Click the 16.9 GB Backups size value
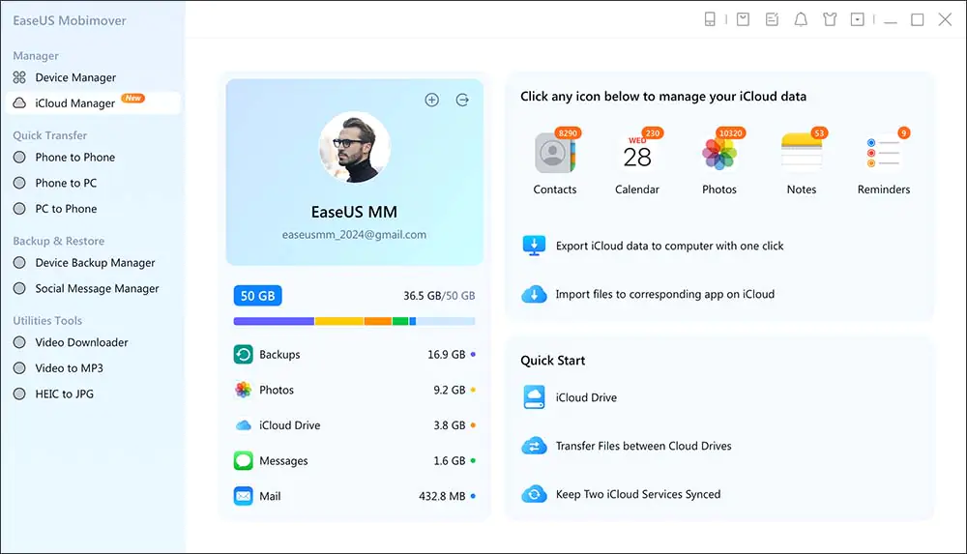Viewport: 967px width, 554px height. 447,355
